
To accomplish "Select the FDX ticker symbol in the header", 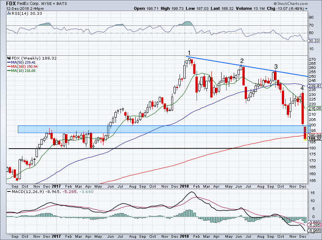I will (11, 3).
